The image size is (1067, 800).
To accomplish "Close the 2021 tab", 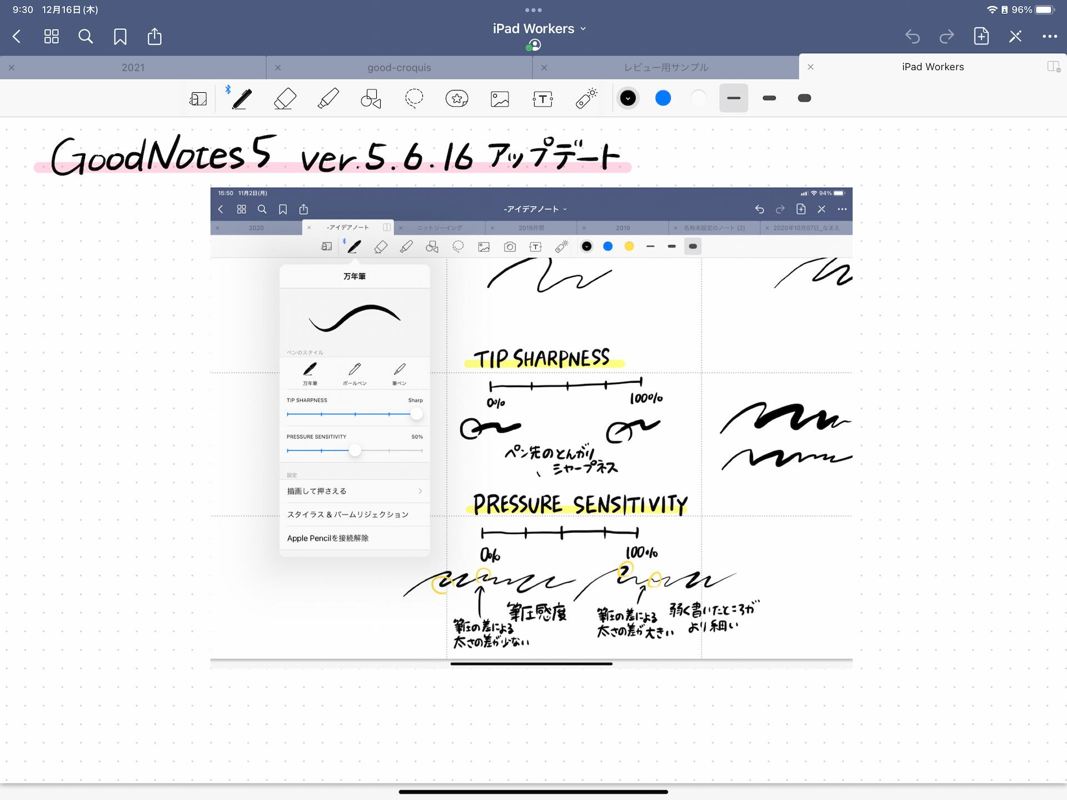I will [x=12, y=67].
